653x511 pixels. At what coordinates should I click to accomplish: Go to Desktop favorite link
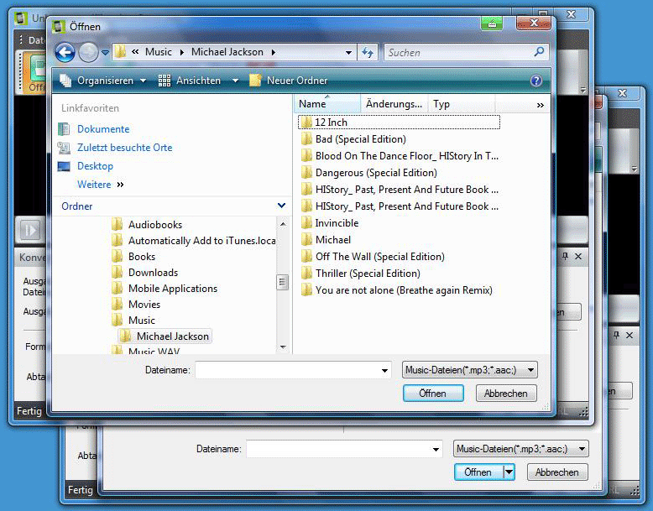point(95,166)
